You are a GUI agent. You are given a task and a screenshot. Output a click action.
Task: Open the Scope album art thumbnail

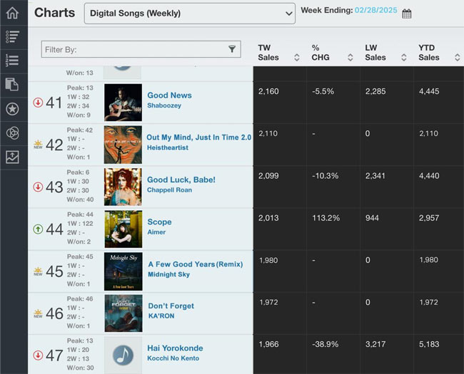coord(123,229)
